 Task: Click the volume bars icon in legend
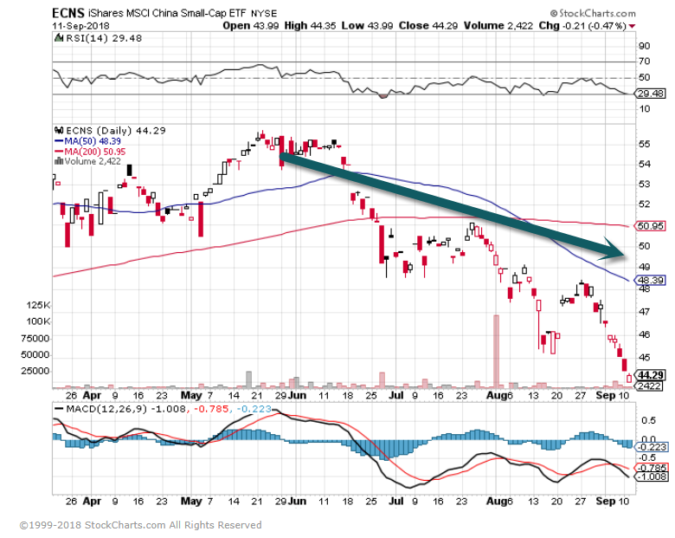pyautogui.click(x=59, y=161)
